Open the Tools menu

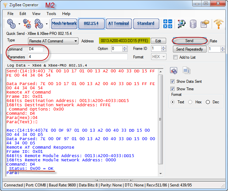coord(51,14)
